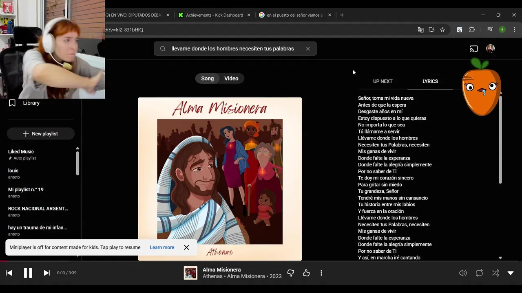Click the small album thumbnail in player bar
The height and width of the screenshot is (293, 522).
[190, 273]
